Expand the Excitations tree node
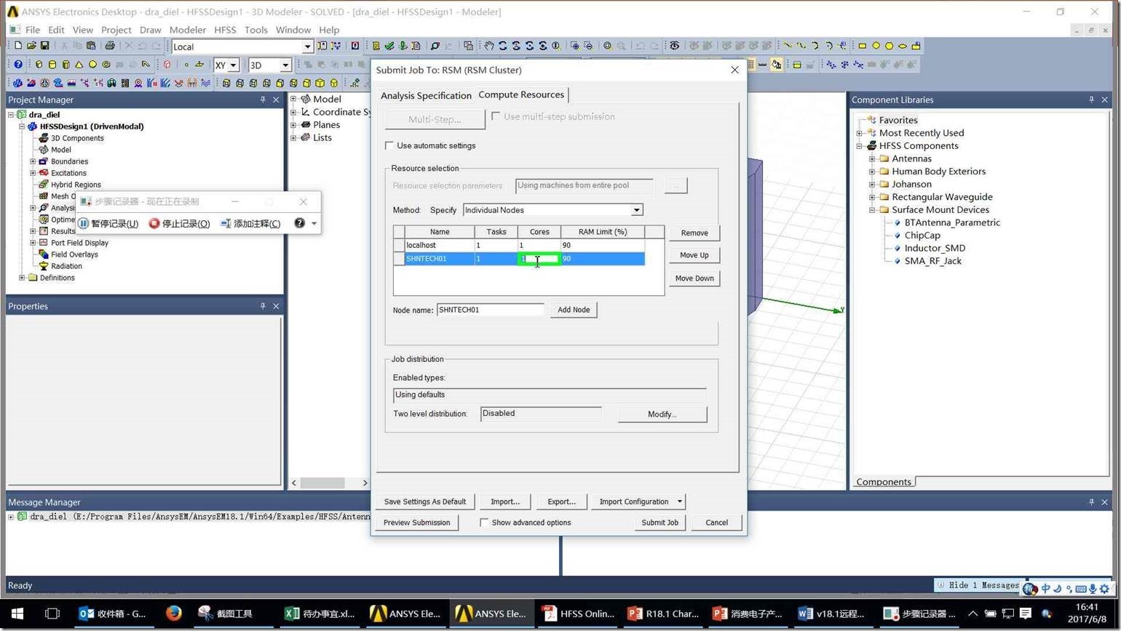Image resolution: width=1121 pixels, height=631 pixels. (x=33, y=173)
